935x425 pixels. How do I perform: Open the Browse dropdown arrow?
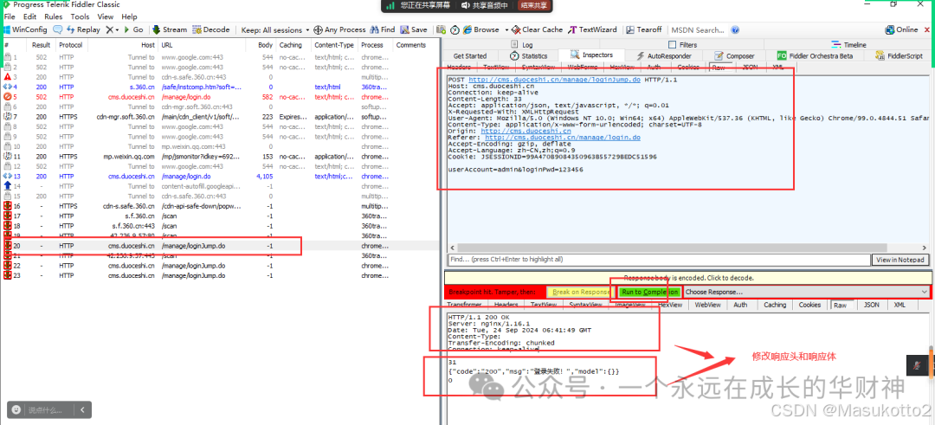(x=506, y=29)
